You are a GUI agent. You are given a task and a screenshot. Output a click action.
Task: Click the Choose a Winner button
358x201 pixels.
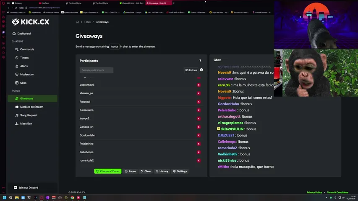pyautogui.click(x=108, y=171)
